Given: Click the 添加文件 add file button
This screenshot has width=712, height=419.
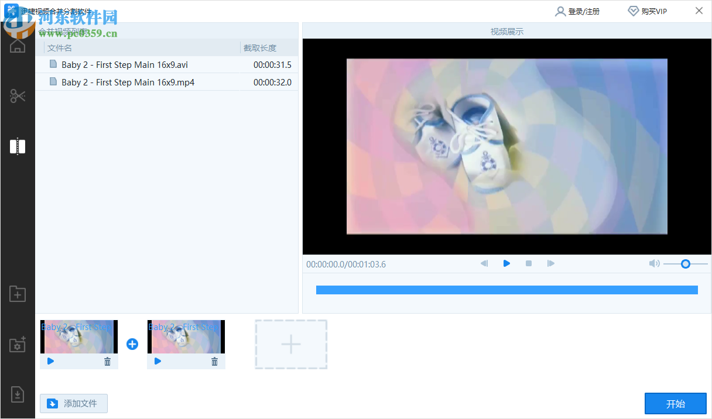Looking at the screenshot, I should 74,403.
